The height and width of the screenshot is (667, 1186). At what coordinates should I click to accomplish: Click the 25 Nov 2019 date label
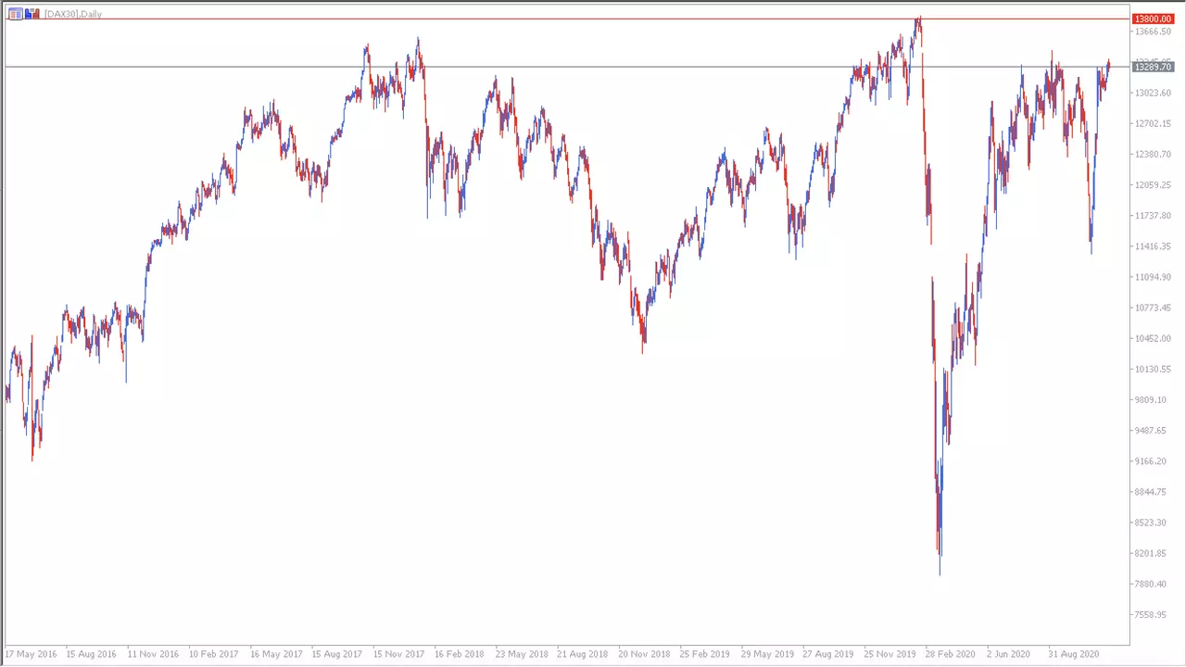[x=889, y=654]
